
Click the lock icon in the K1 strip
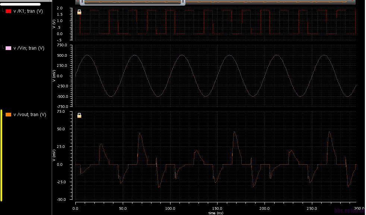point(79,12)
